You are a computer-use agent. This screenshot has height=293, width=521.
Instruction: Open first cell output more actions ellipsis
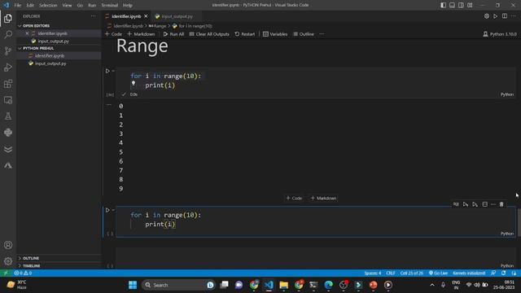(x=108, y=105)
